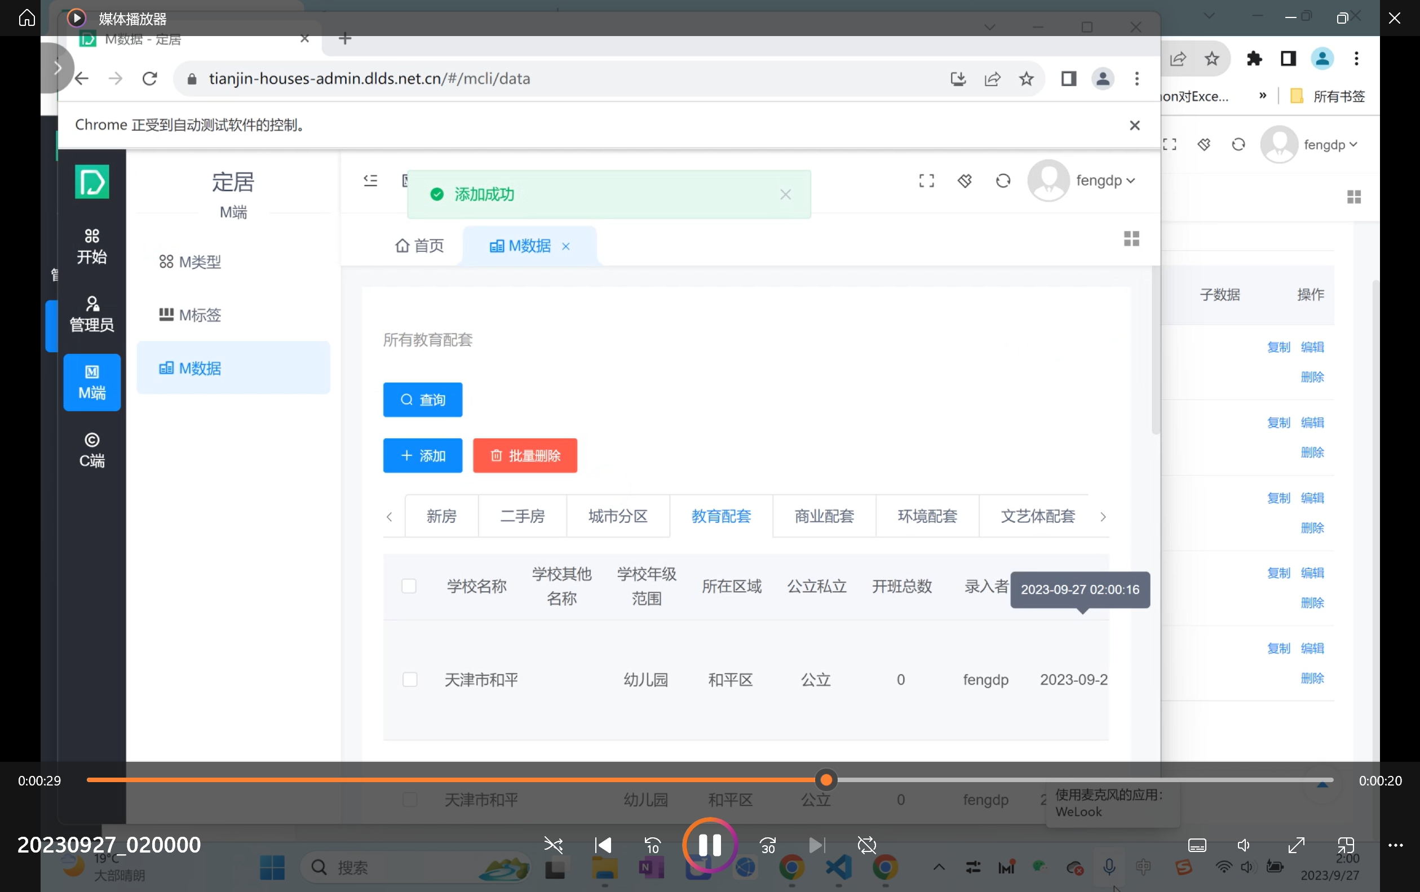This screenshot has width=1420, height=892.
Task: Go to media player home
Action: pos(26,17)
